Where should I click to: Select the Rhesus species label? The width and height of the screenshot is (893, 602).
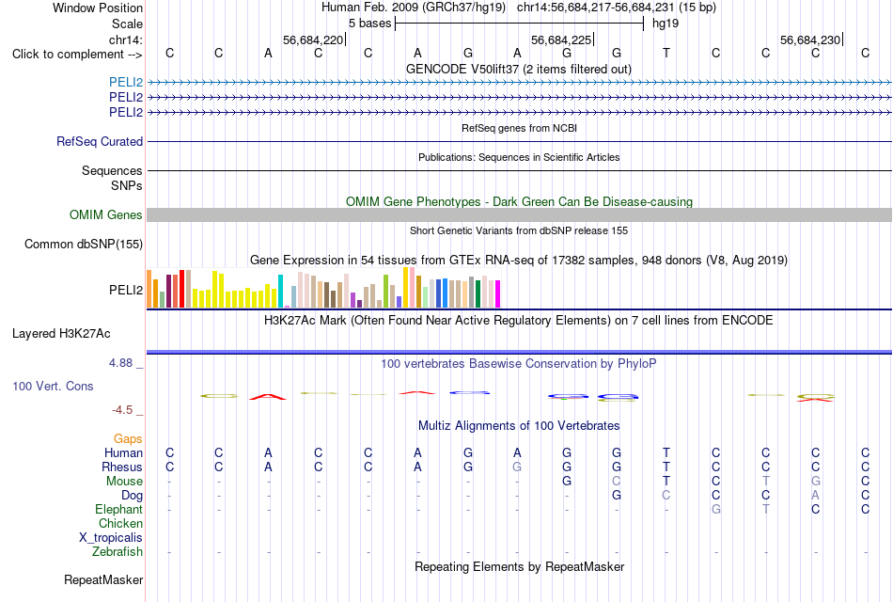pos(122,467)
